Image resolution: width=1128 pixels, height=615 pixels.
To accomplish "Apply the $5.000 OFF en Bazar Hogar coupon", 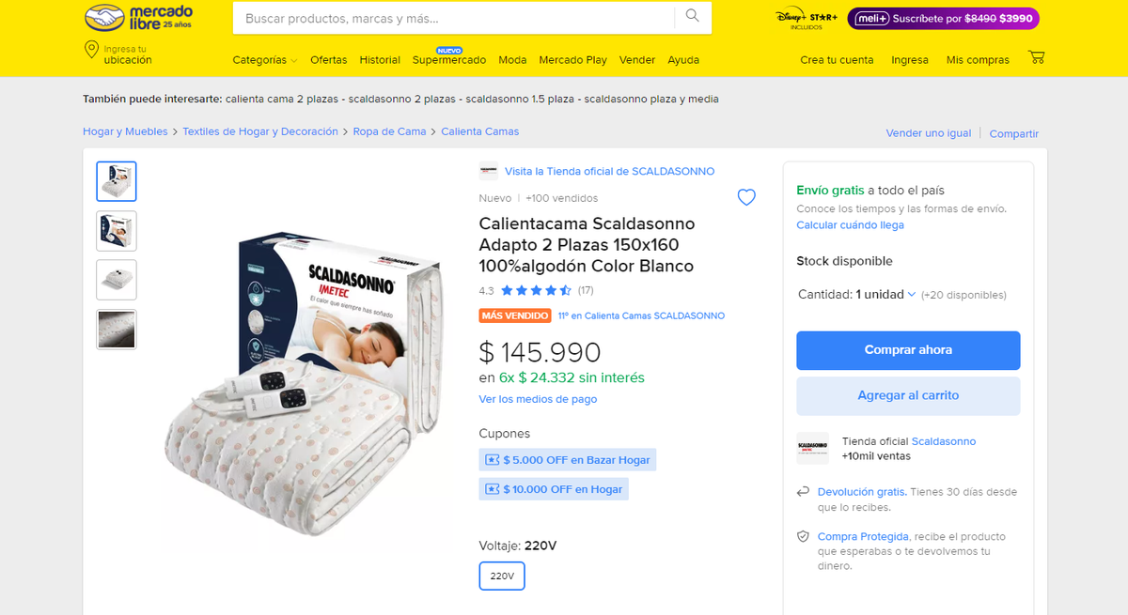I will point(568,460).
